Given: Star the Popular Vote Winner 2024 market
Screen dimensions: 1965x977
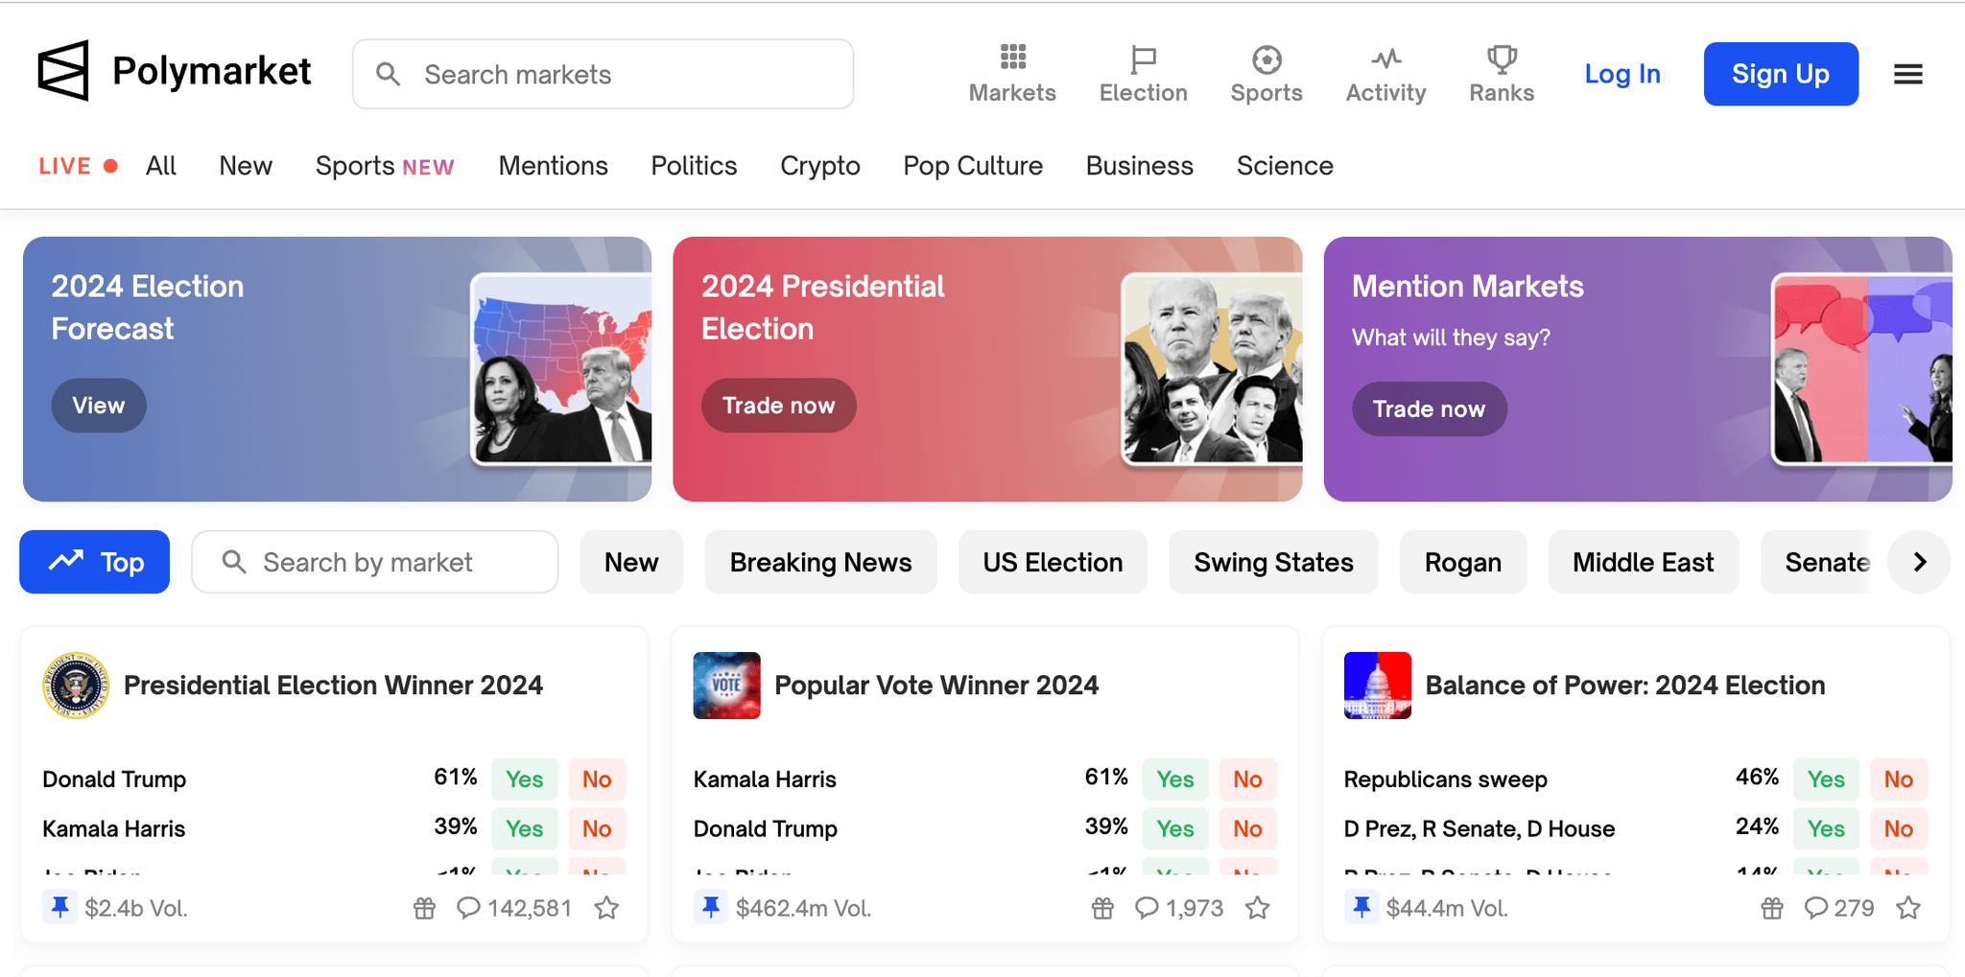Looking at the screenshot, I should [1258, 908].
